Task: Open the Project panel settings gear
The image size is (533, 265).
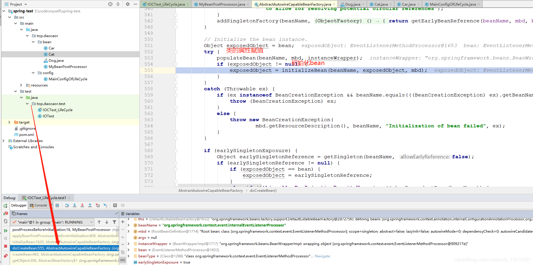Action: click(128, 4)
